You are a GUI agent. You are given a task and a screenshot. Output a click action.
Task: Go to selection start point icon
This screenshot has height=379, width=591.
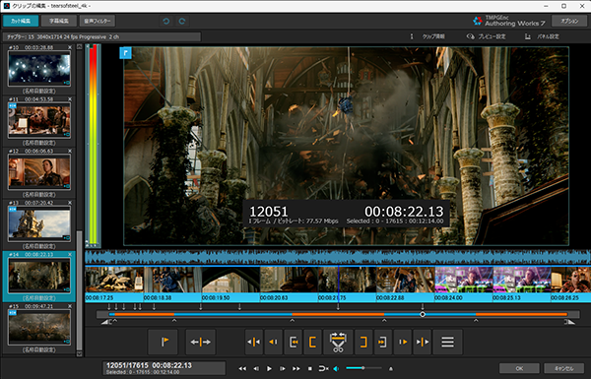point(293,342)
